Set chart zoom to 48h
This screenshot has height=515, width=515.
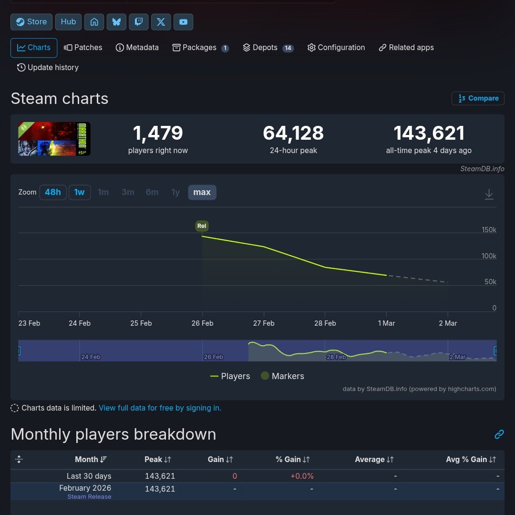pyautogui.click(x=53, y=193)
